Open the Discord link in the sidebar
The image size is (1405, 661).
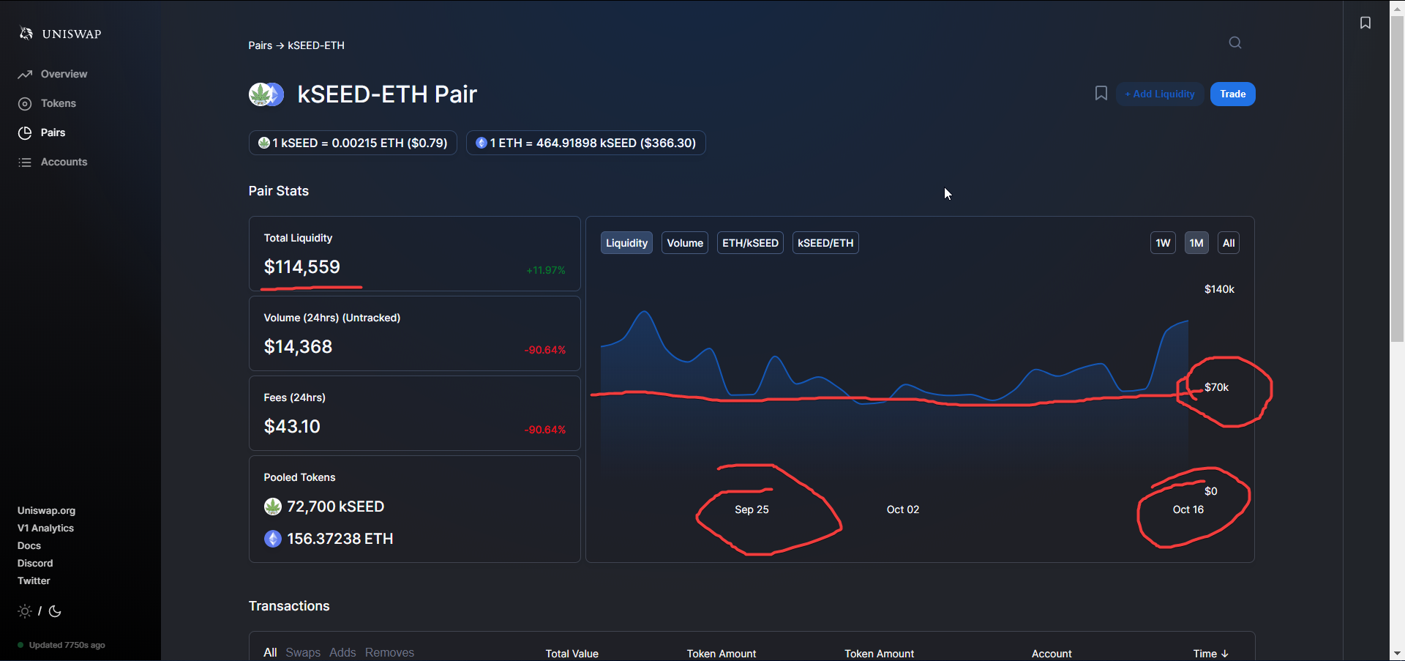(x=34, y=563)
